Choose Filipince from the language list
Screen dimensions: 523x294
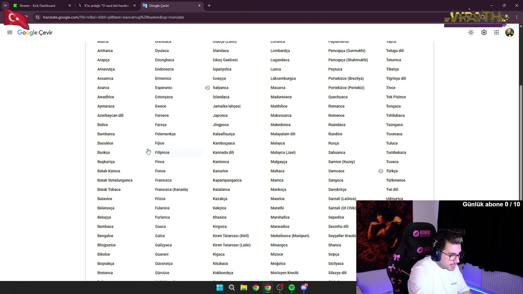tap(162, 152)
